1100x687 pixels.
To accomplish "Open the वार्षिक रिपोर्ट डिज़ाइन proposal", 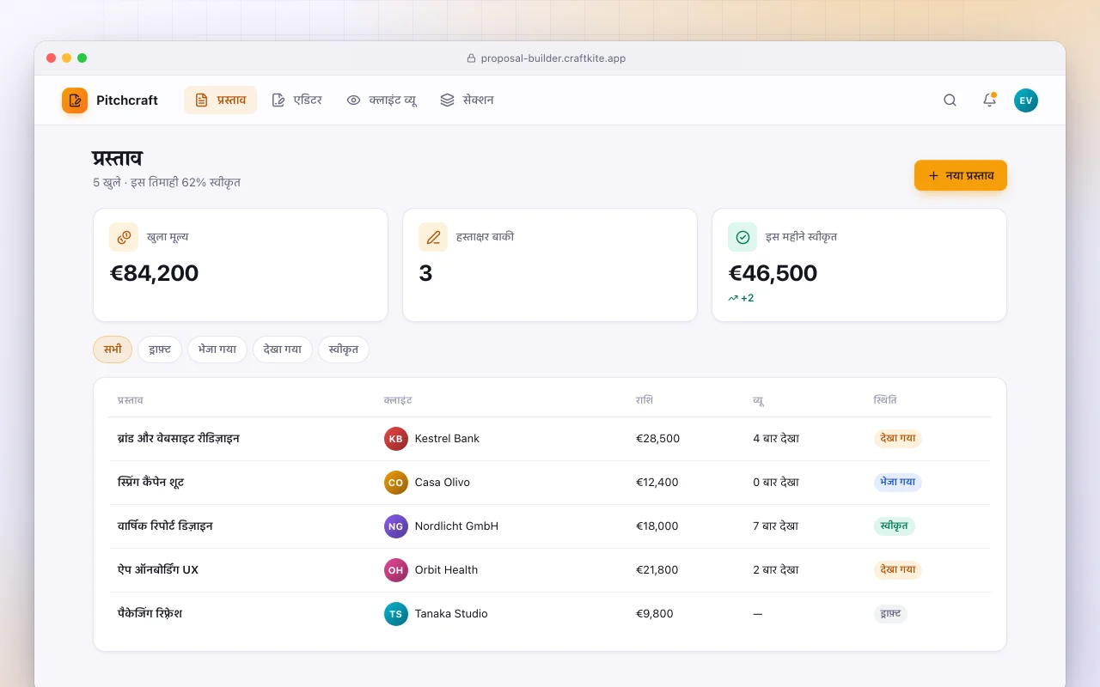I will click(165, 526).
